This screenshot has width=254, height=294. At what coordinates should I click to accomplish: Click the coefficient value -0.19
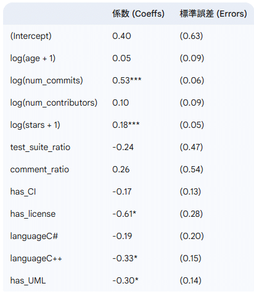[x=122, y=236]
